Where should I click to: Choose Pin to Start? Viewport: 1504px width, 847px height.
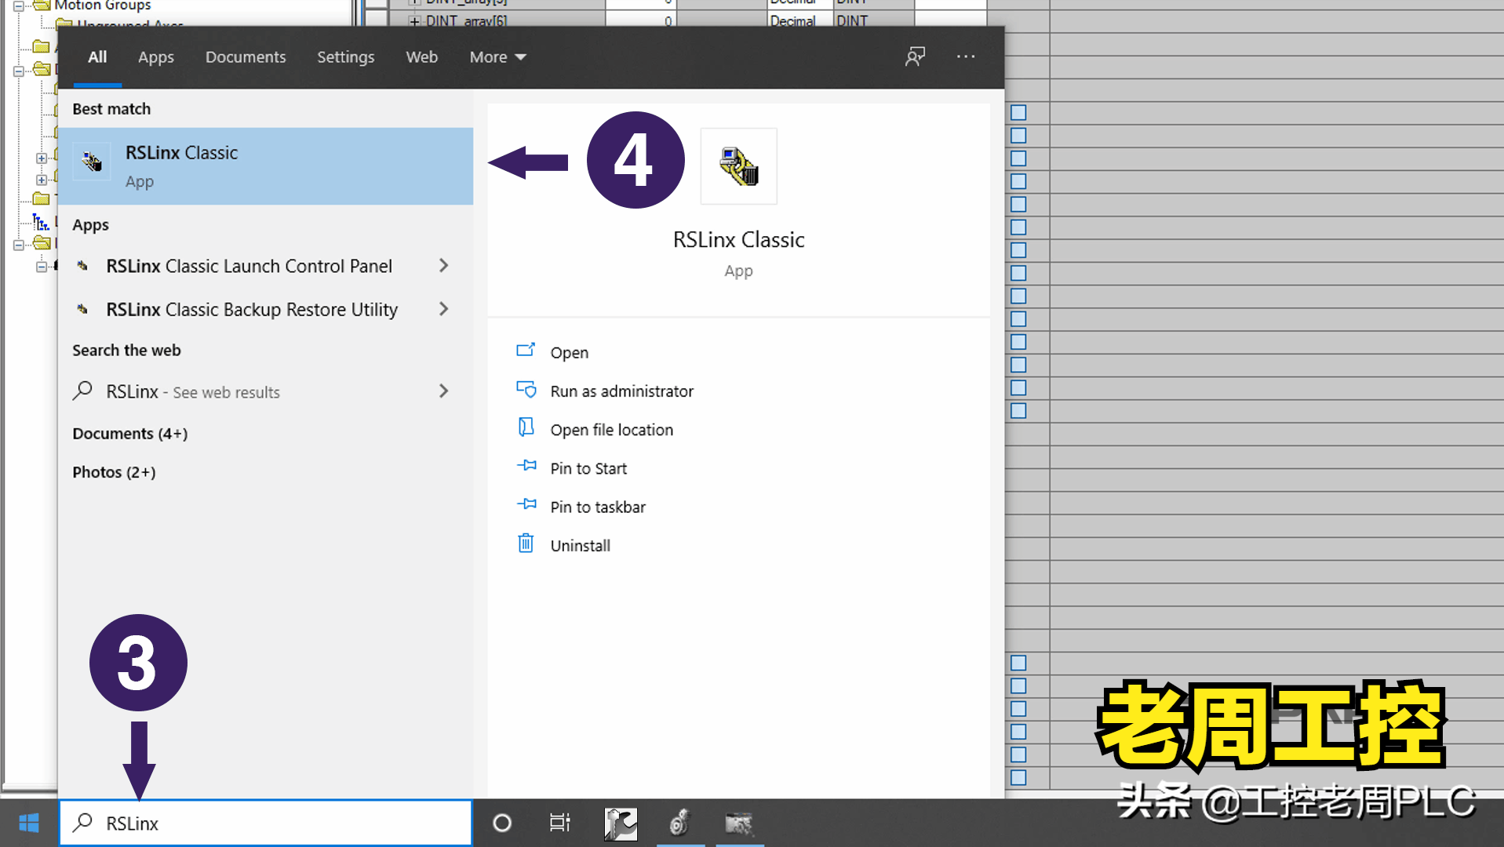click(x=588, y=468)
